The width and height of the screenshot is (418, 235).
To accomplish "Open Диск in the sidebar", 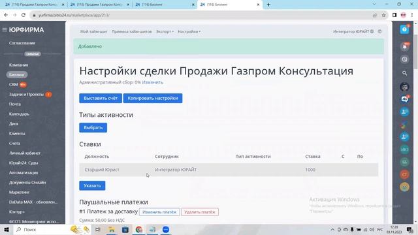I will click(x=14, y=123).
